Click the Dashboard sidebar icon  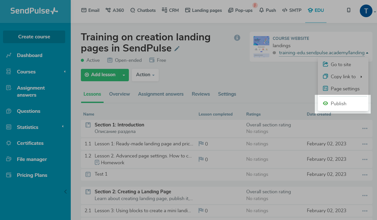(9, 55)
